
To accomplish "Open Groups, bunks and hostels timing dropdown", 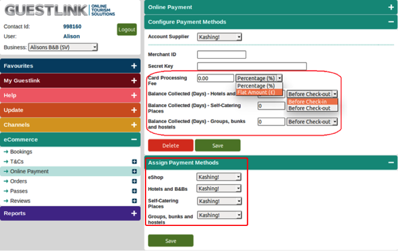I will point(312,122).
